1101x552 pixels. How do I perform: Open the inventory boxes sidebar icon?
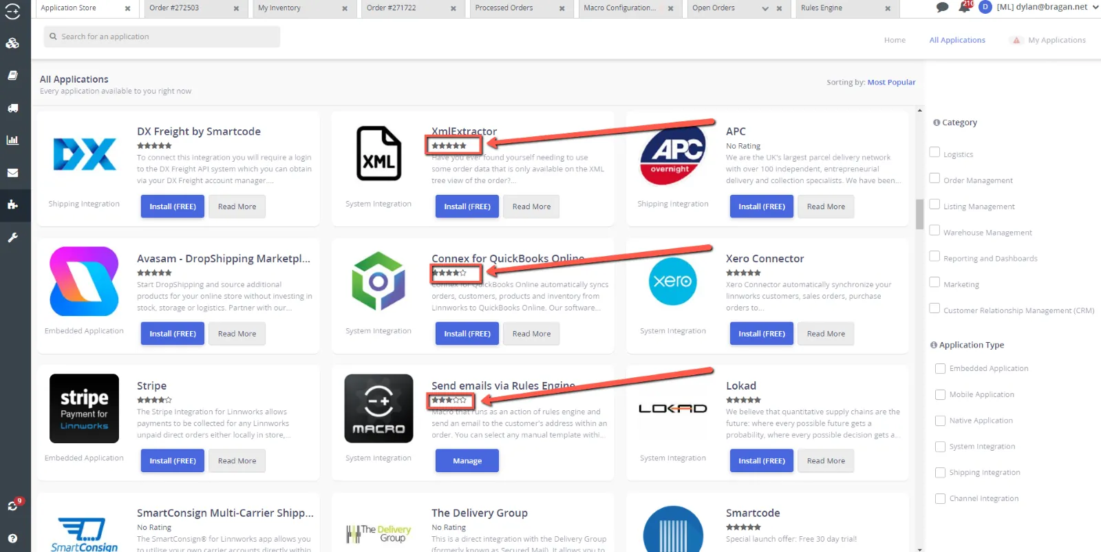(12, 43)
